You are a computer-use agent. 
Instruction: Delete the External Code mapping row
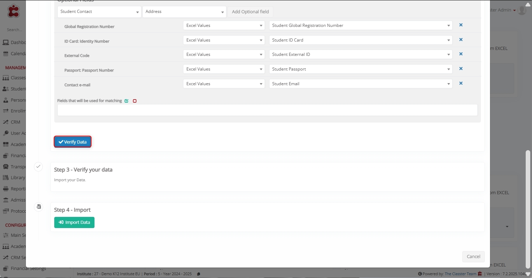461,54
